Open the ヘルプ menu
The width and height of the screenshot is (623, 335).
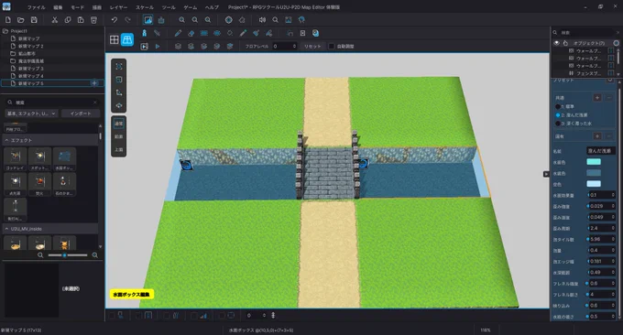212,7
